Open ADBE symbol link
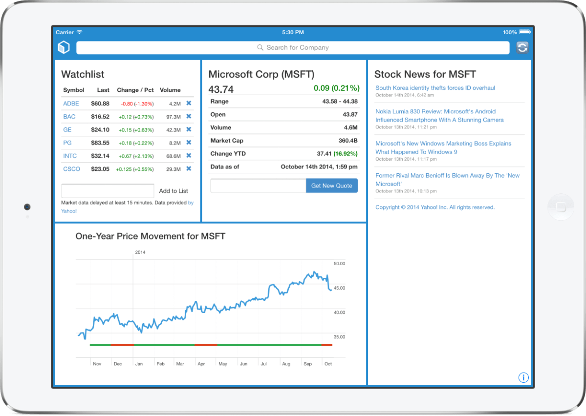This screenshot has height=416, width=586. coord(71,104)
